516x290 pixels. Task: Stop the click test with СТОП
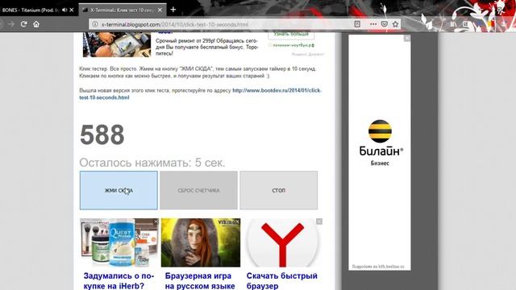[279, 190]
